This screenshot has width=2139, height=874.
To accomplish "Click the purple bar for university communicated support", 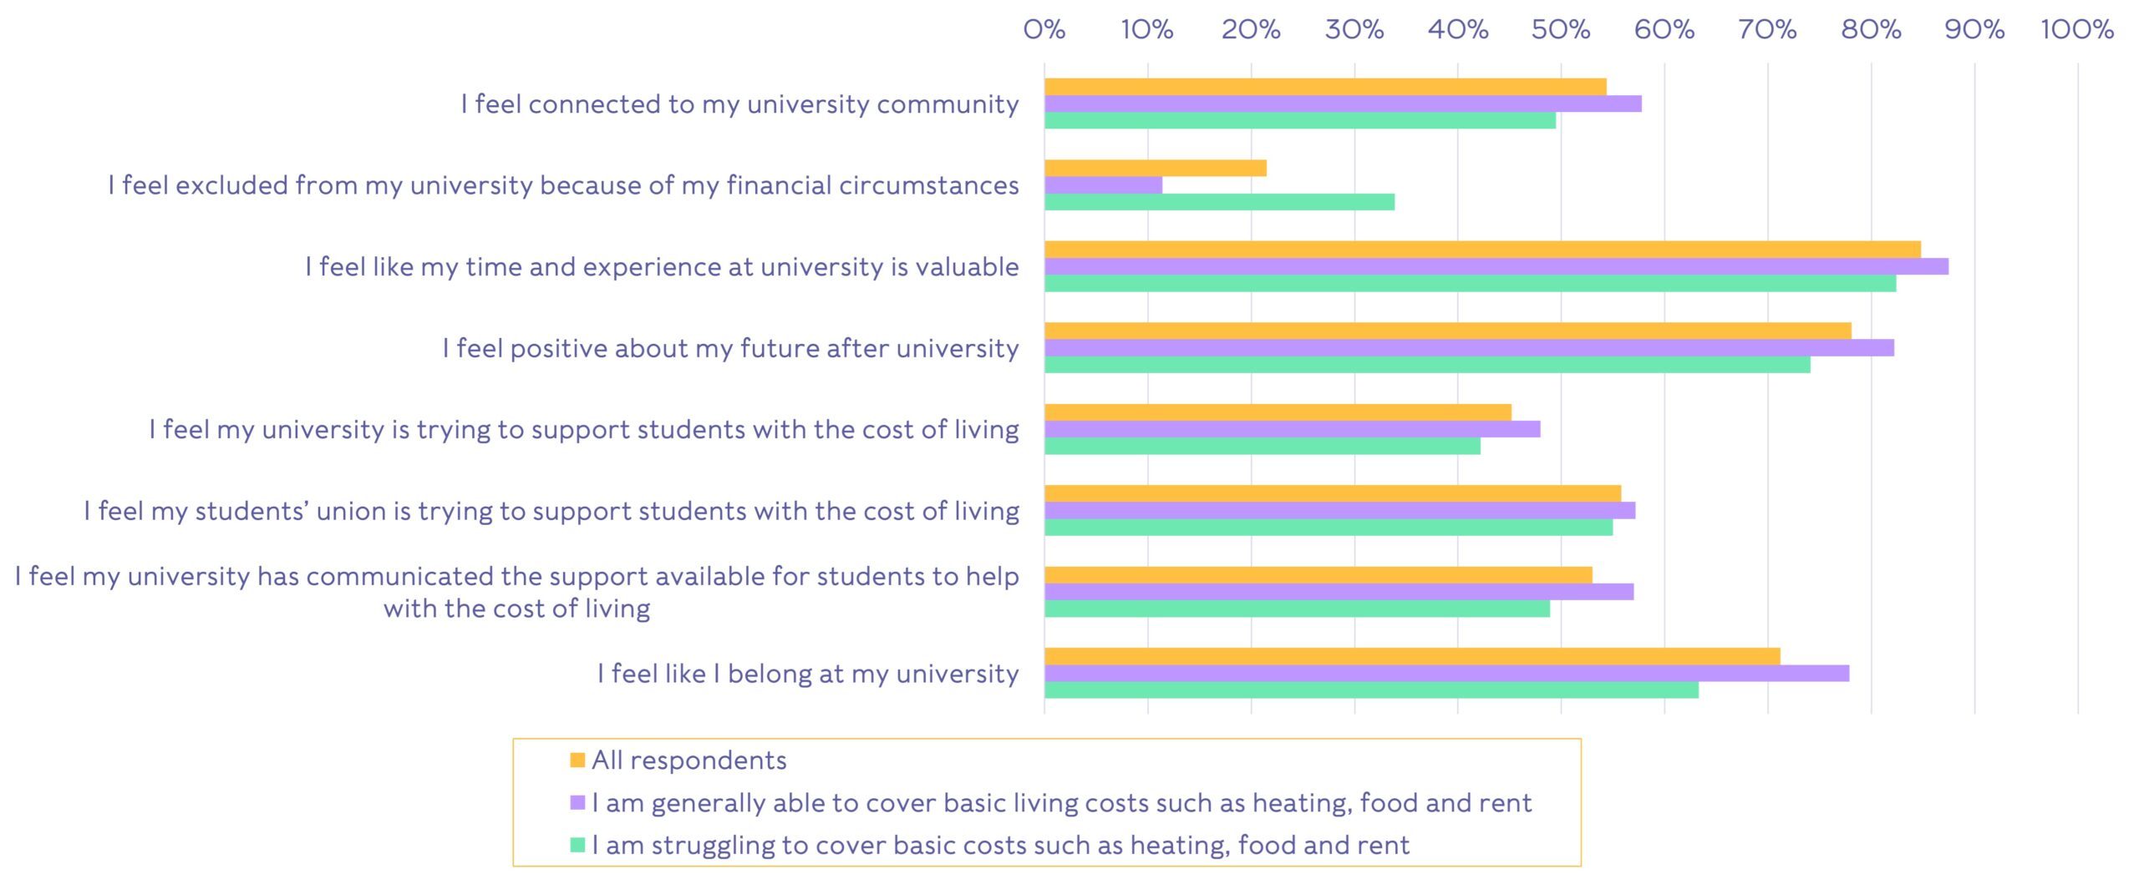I will click(x=1339, y=592).
